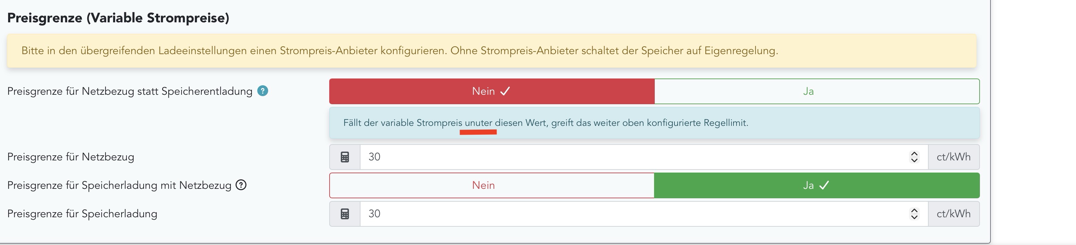This screenshot has height=245, width=1076.
Task: Click help icon beside Speicherladung mit Netzbezug
Action: click(x=241, y=185)
